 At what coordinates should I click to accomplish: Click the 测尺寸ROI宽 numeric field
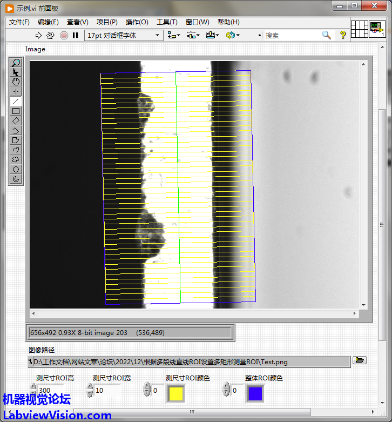(107, 390)
